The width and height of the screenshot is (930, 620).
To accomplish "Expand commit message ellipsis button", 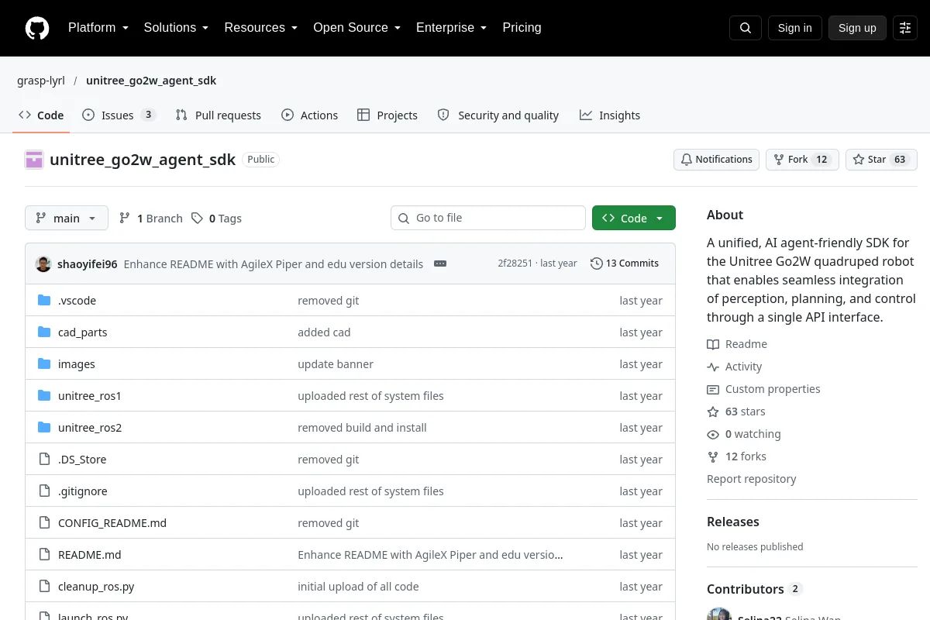I will pos(440,263).
